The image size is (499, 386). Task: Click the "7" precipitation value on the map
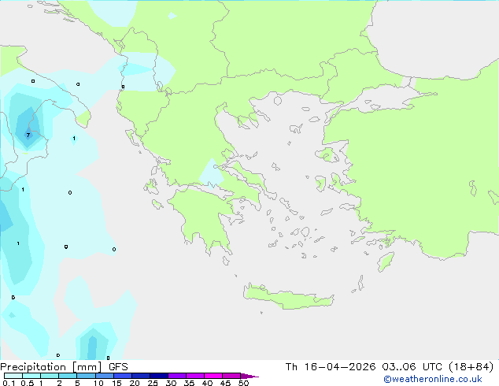28,135
